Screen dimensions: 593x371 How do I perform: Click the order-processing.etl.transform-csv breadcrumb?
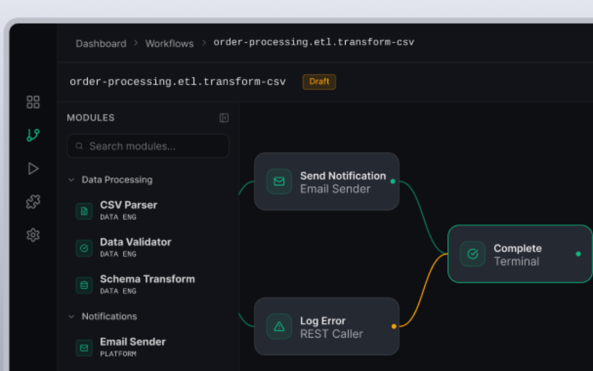pos(314,42)
